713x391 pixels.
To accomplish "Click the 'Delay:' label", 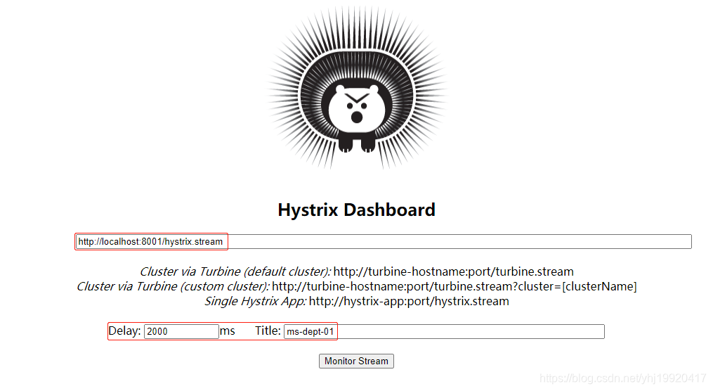I will (124, 331).
